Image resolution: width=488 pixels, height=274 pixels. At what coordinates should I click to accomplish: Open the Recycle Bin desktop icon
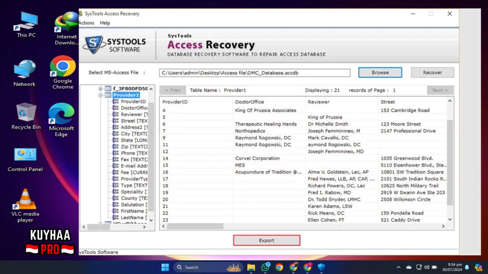pyautogui.click(x=26, y=116)
